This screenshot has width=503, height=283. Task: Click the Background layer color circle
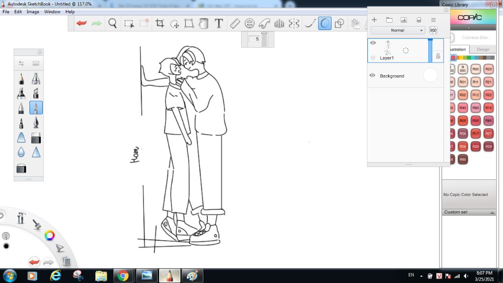(x=430, y=75)
